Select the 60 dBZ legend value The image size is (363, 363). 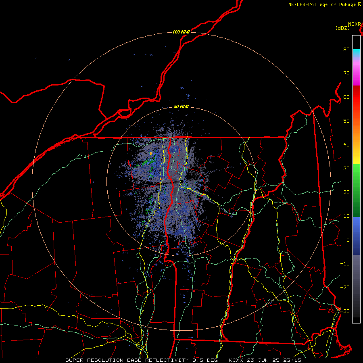point(346,97)
